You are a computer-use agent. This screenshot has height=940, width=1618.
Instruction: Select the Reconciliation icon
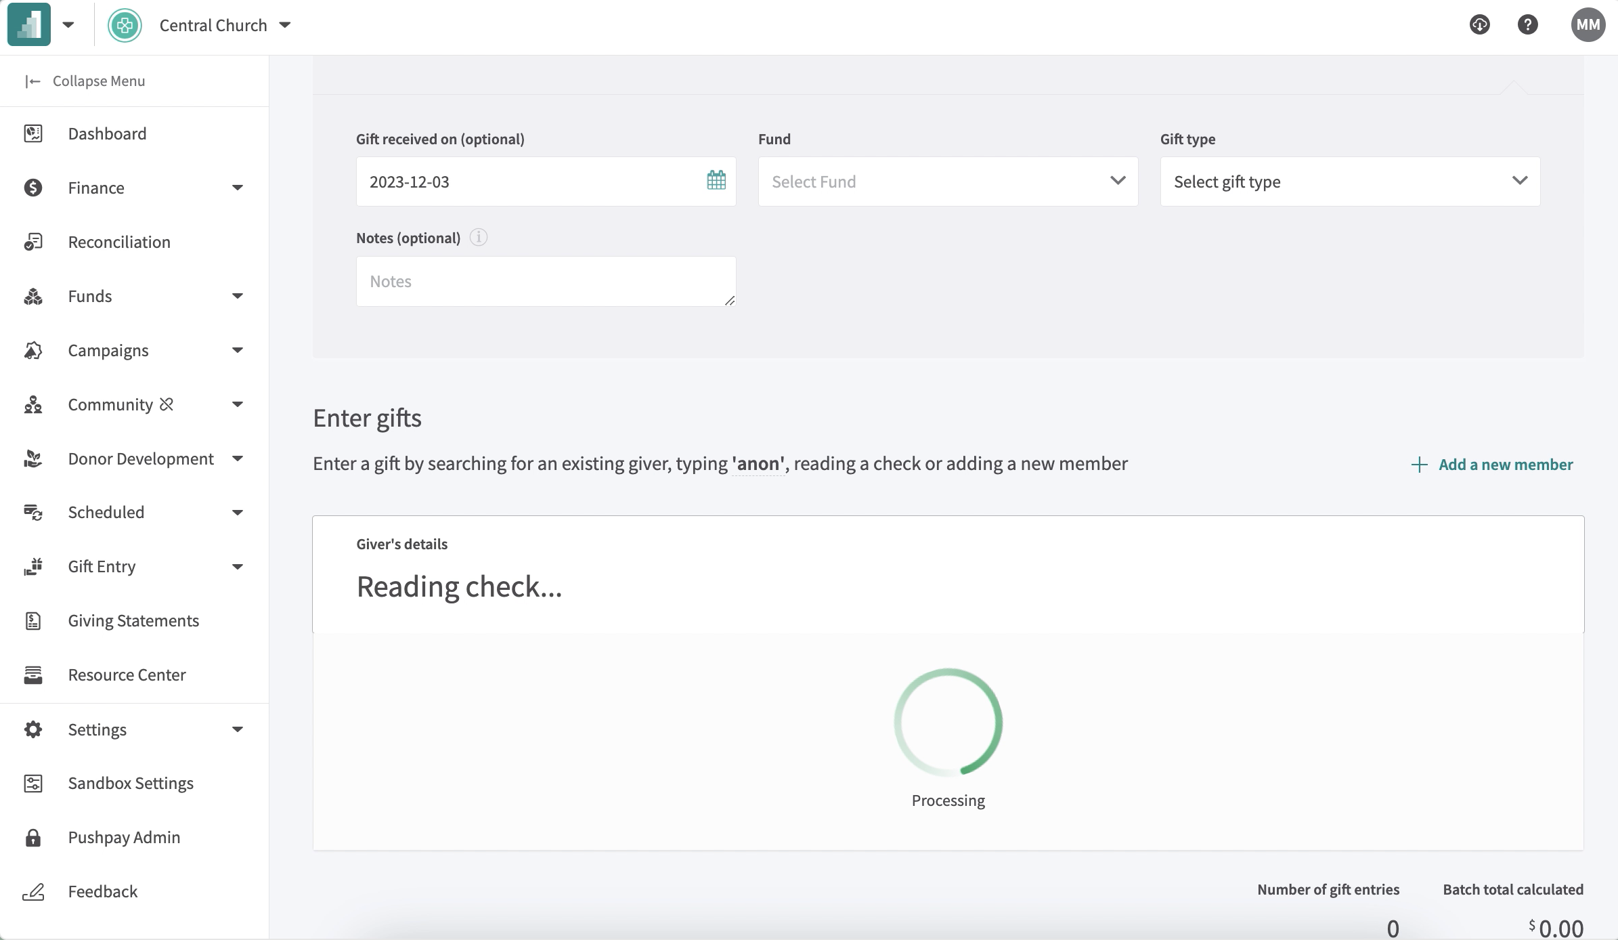point(33,242)
